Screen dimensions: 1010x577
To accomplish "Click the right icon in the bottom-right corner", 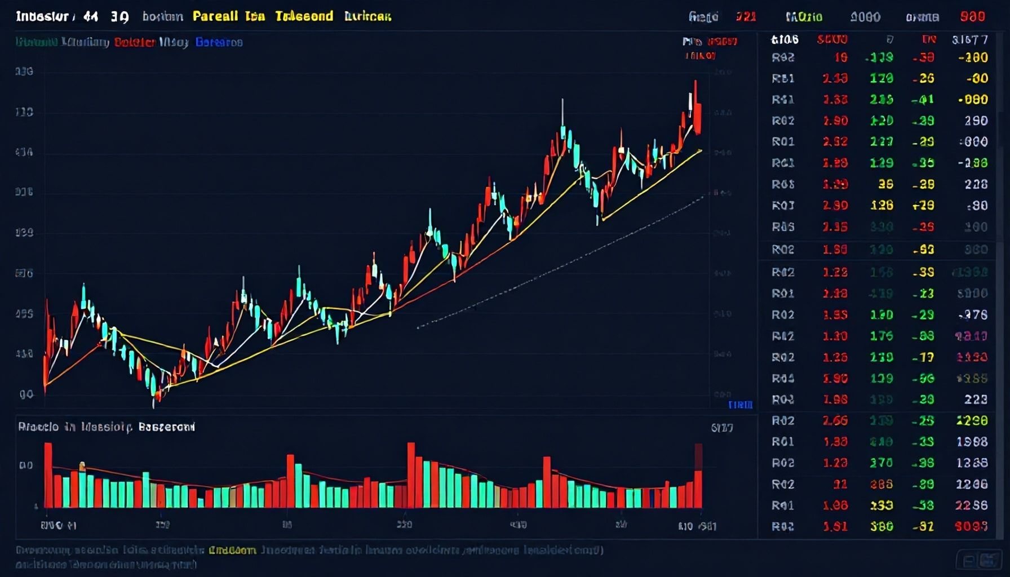I will (987, 561).
